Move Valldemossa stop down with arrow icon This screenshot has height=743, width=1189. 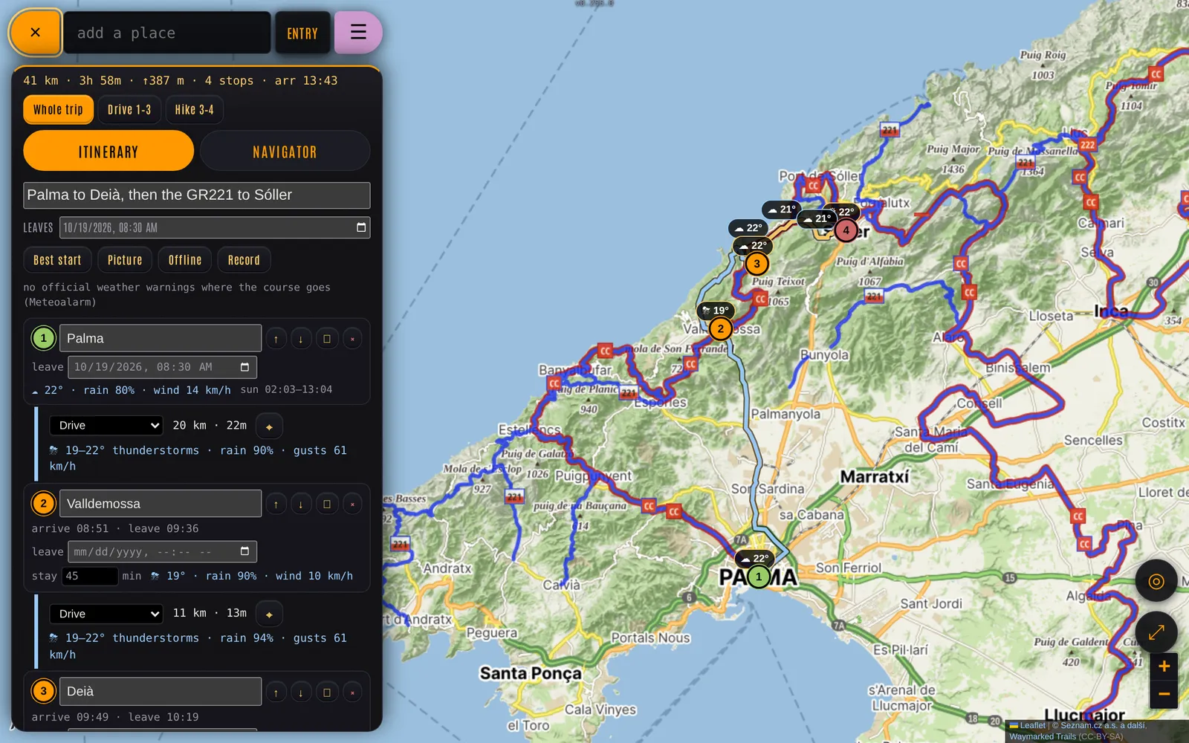301,504
